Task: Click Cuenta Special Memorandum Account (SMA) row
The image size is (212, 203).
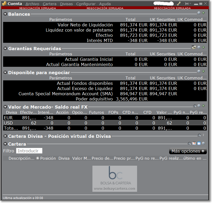Action: [105, 94]
